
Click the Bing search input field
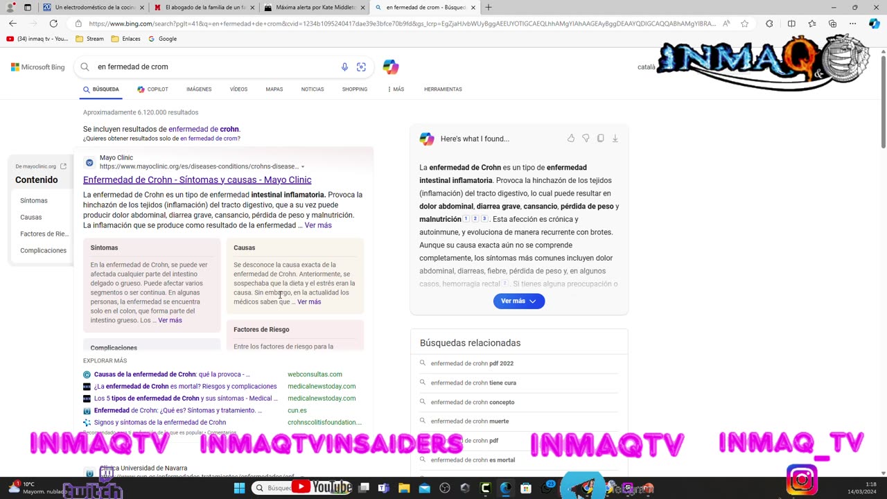215,67
